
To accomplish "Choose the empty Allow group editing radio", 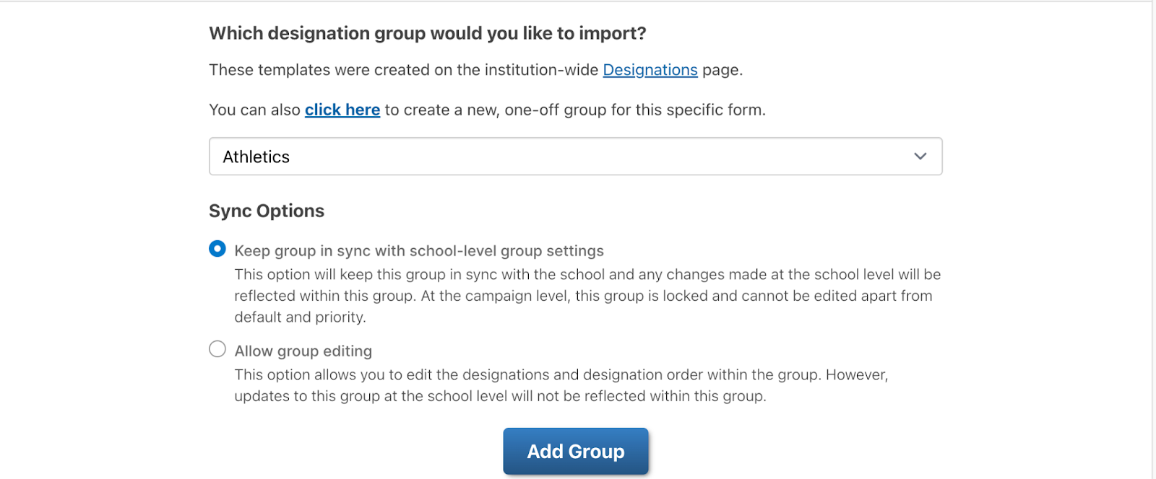I will [217, 349].
